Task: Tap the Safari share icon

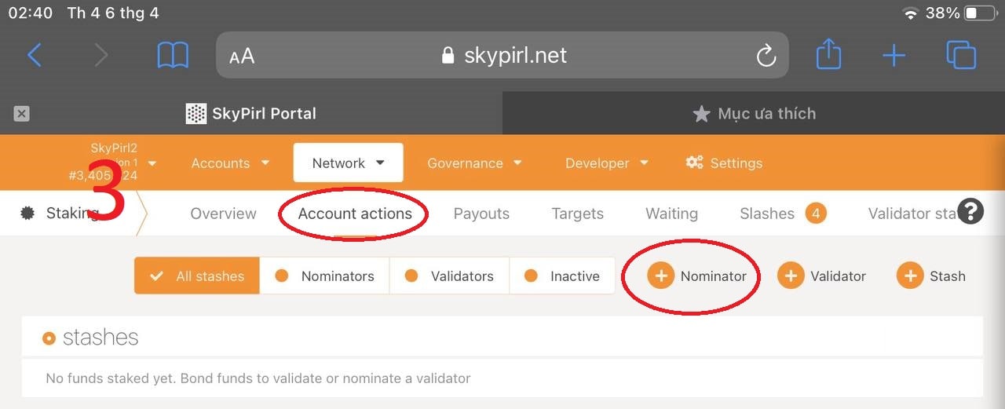Action: [828, 56]
